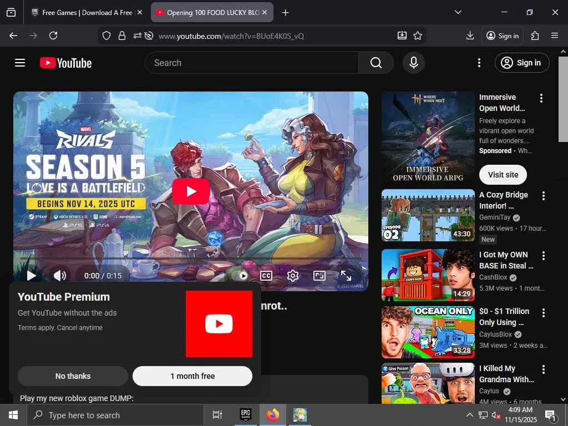Open the Windows Start menu
The height and width of the screenshot is (426, 568).
tap(13, 415)
